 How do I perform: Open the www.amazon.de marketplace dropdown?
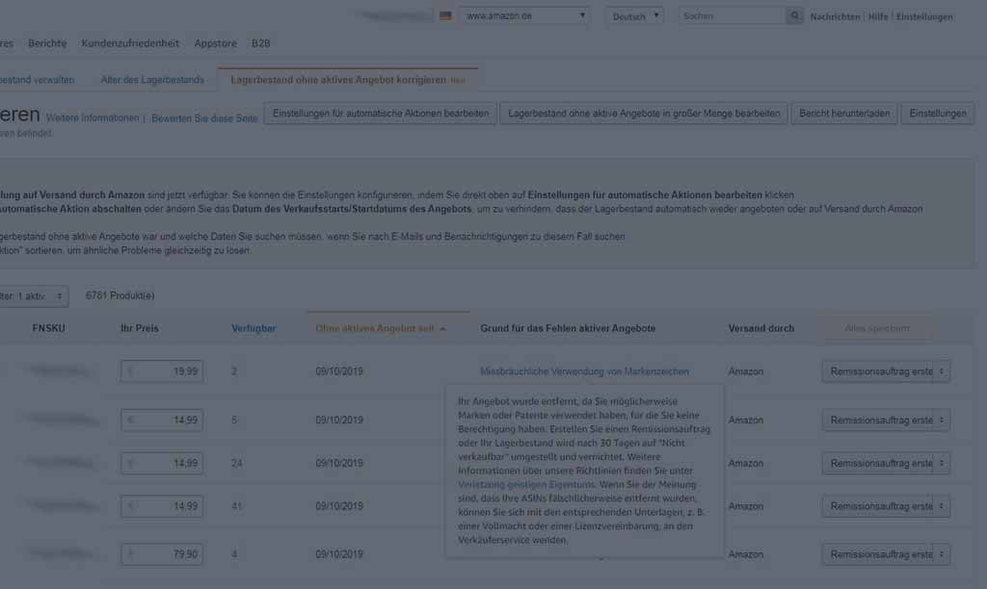(524, 16)
